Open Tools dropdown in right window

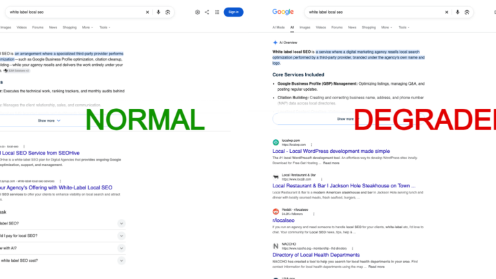coord(404,28)
